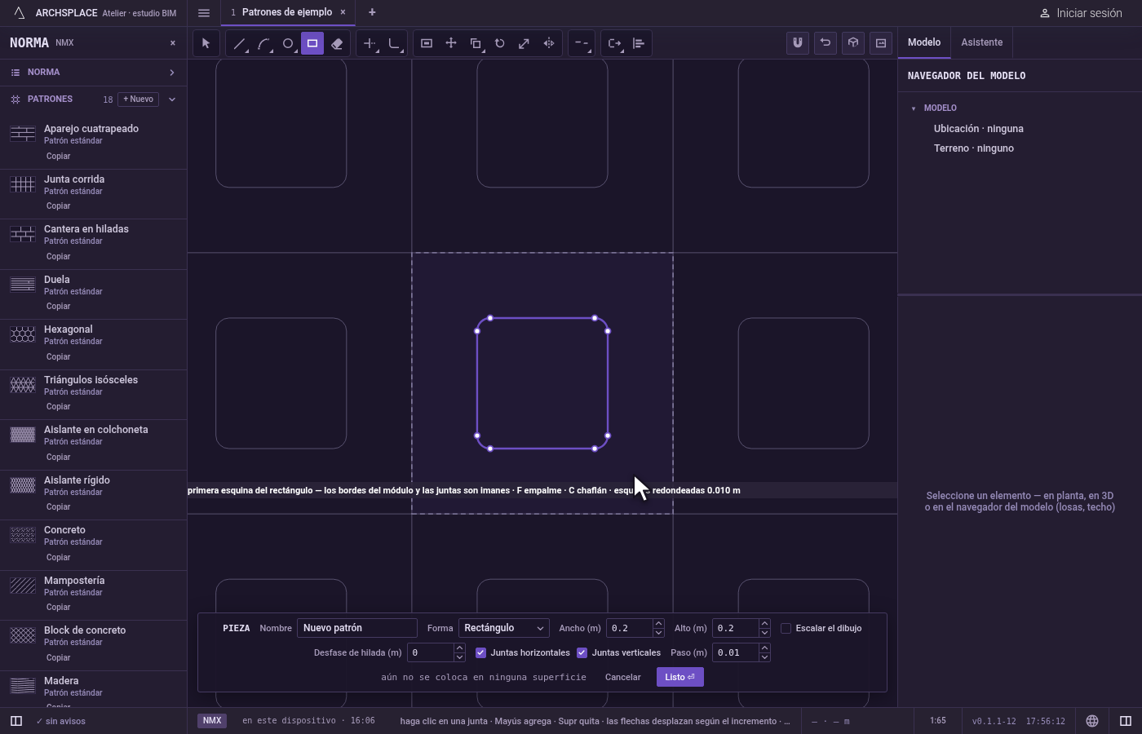Viewport: 1142px width, 734px height.
Task: Switch to the Asistente tab
Action: (x=981, y=42)
